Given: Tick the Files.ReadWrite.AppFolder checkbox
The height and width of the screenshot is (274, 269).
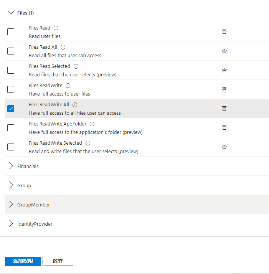Looking at the screenshot, I should 11,128.
